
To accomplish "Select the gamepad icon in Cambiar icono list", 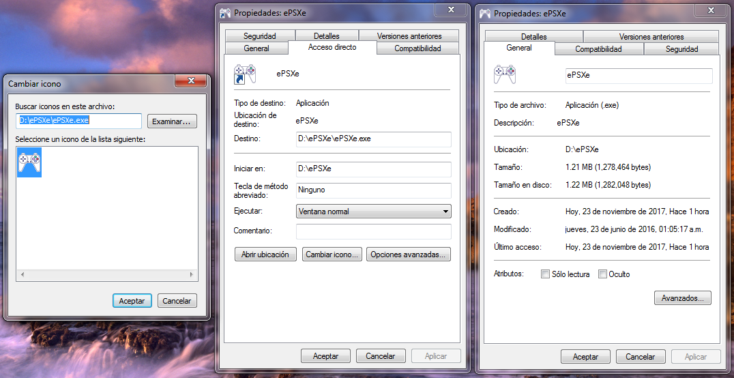I will tap(29, 162).
